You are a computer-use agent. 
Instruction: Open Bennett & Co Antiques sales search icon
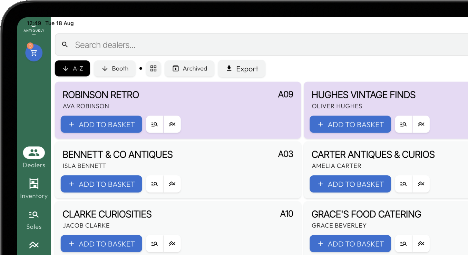click(x=155, y=184)
